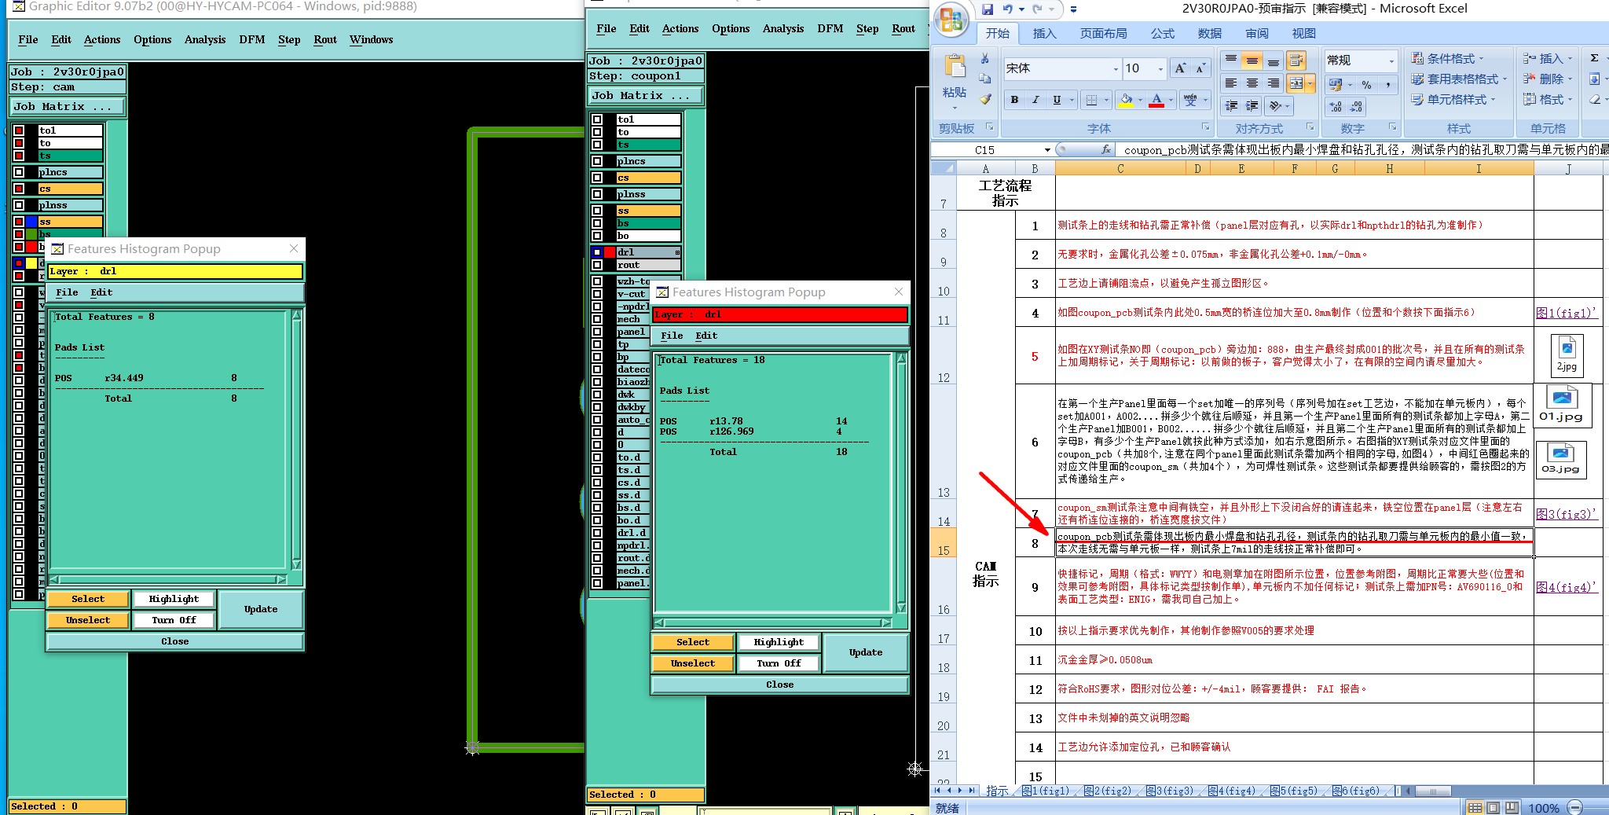Open merge and center dropdown arrow

click(1310, 83)
